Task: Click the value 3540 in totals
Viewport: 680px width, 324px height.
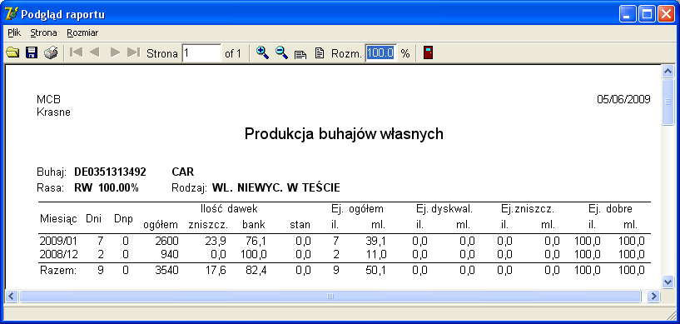Action: pyautogui.click(x=167, y=271)
